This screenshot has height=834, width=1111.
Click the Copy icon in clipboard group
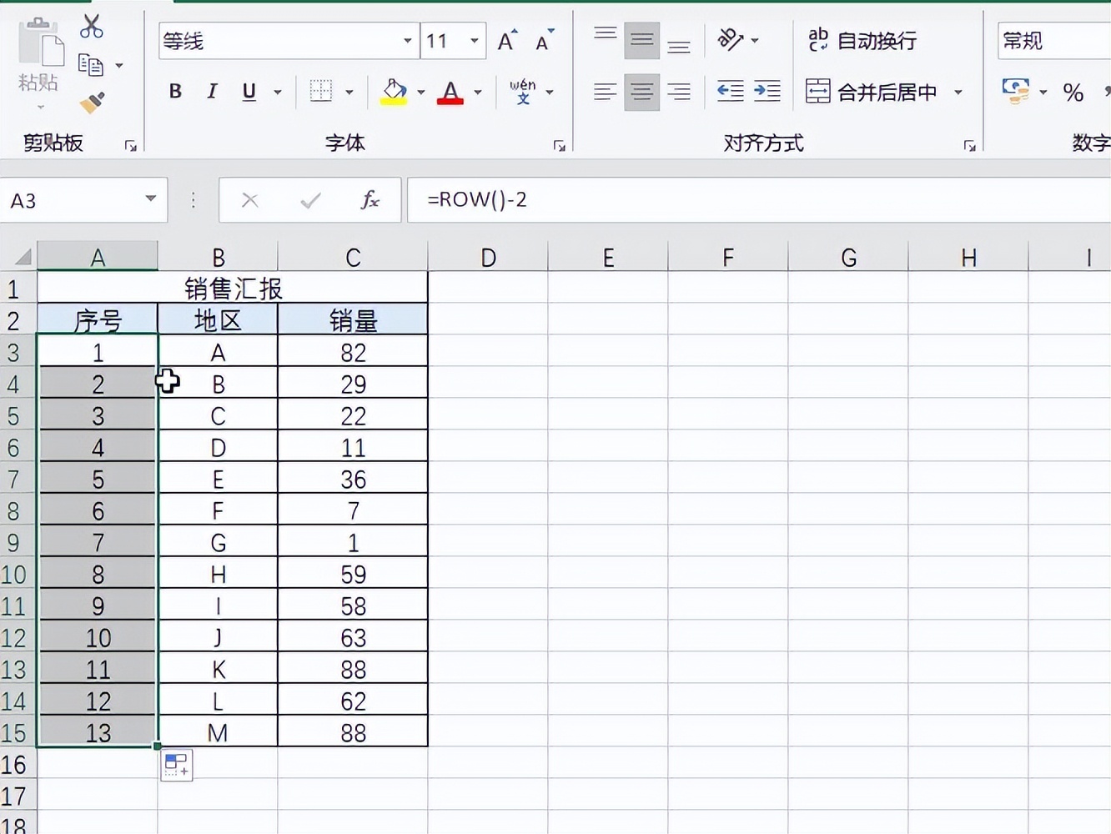coord(90,64)
